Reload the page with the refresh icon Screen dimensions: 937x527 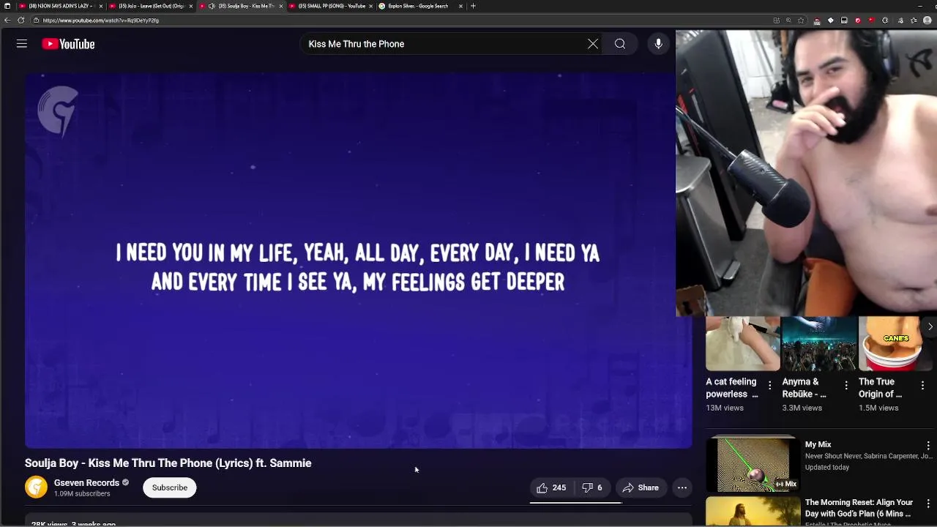(20, 20)
